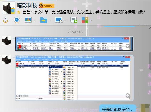Click the magnifier icon on the first screenshot
Screen dimensions: 151x112
pyautogui.click(x=128, y=46)
